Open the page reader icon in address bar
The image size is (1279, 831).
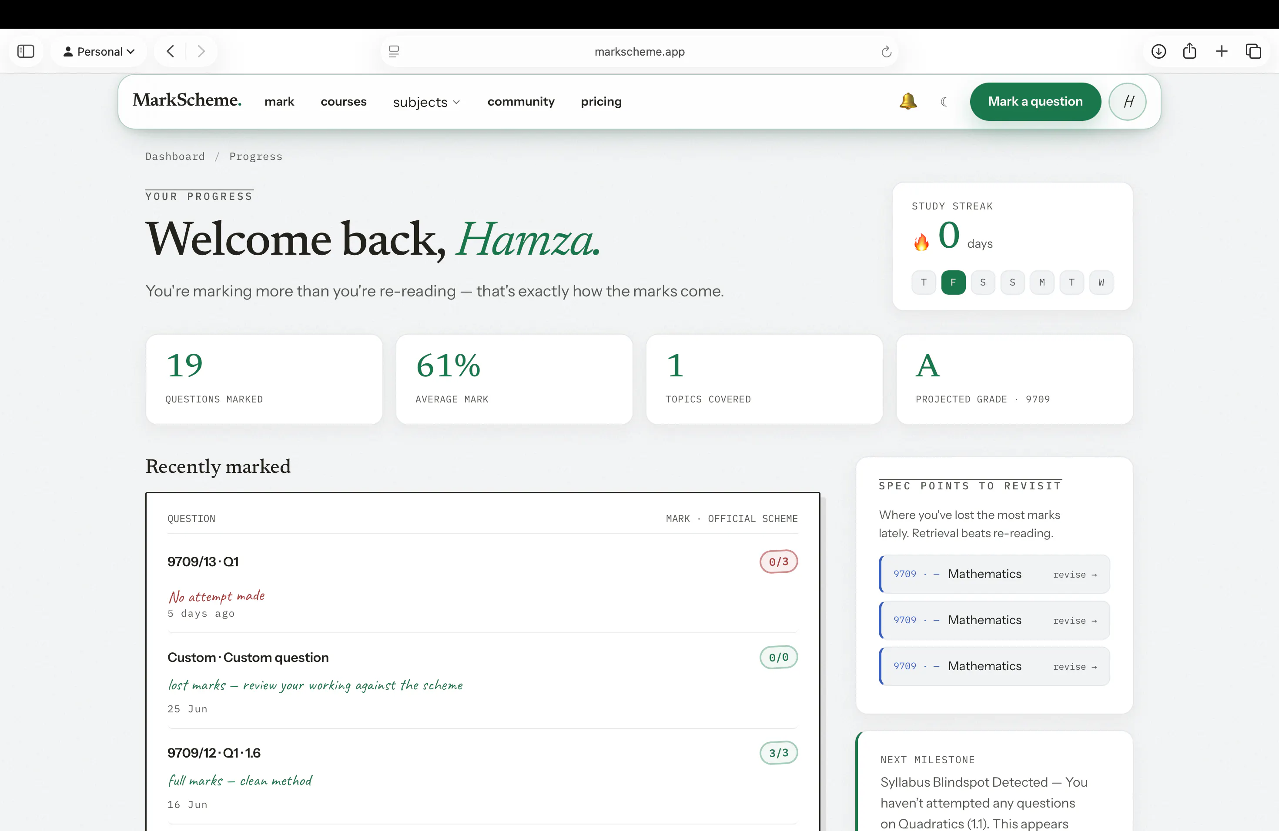[x=394, y=52]
